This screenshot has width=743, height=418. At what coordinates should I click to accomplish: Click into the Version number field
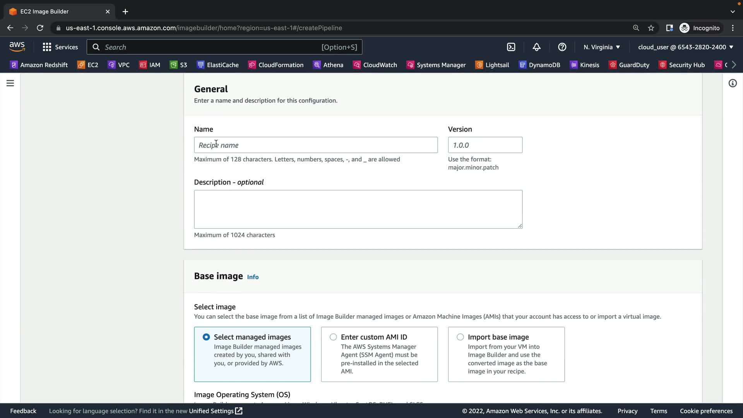pos(485,145)
